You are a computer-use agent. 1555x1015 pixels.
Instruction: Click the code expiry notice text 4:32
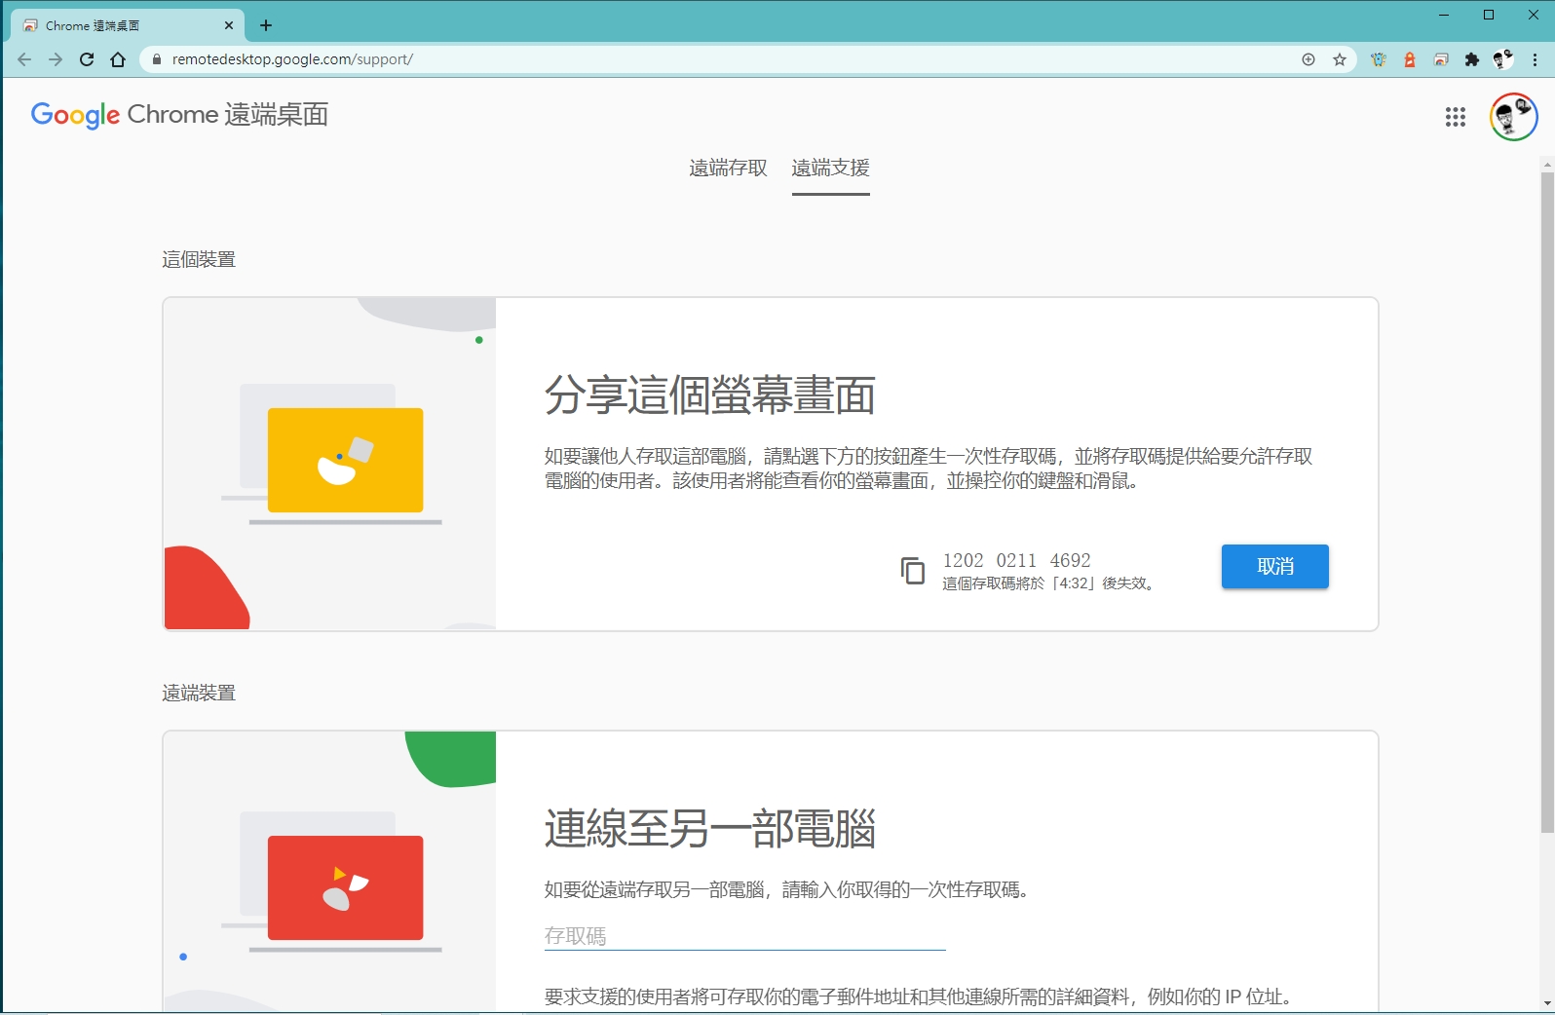coord(1049,583)
